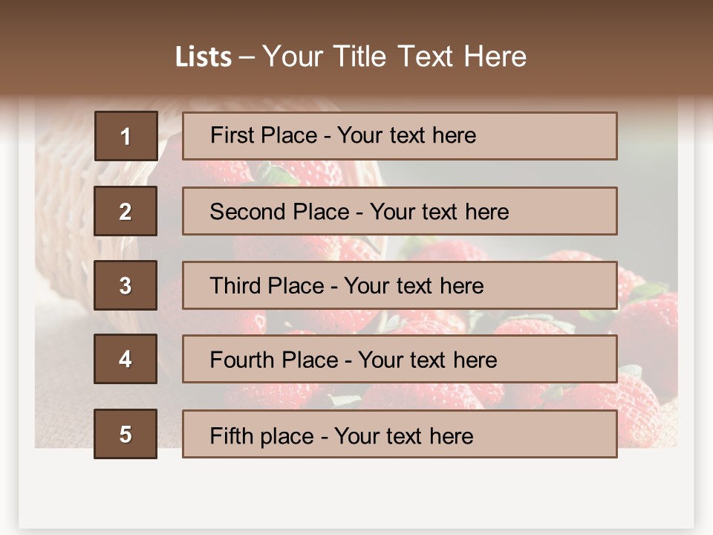713x535 pixels.
Task: Select the number 2 box
Action: click(x=126, y=211)
